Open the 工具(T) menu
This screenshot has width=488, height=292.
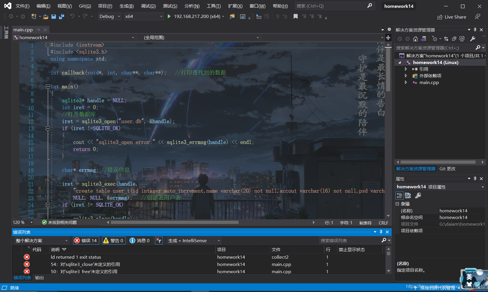[214, 6]
